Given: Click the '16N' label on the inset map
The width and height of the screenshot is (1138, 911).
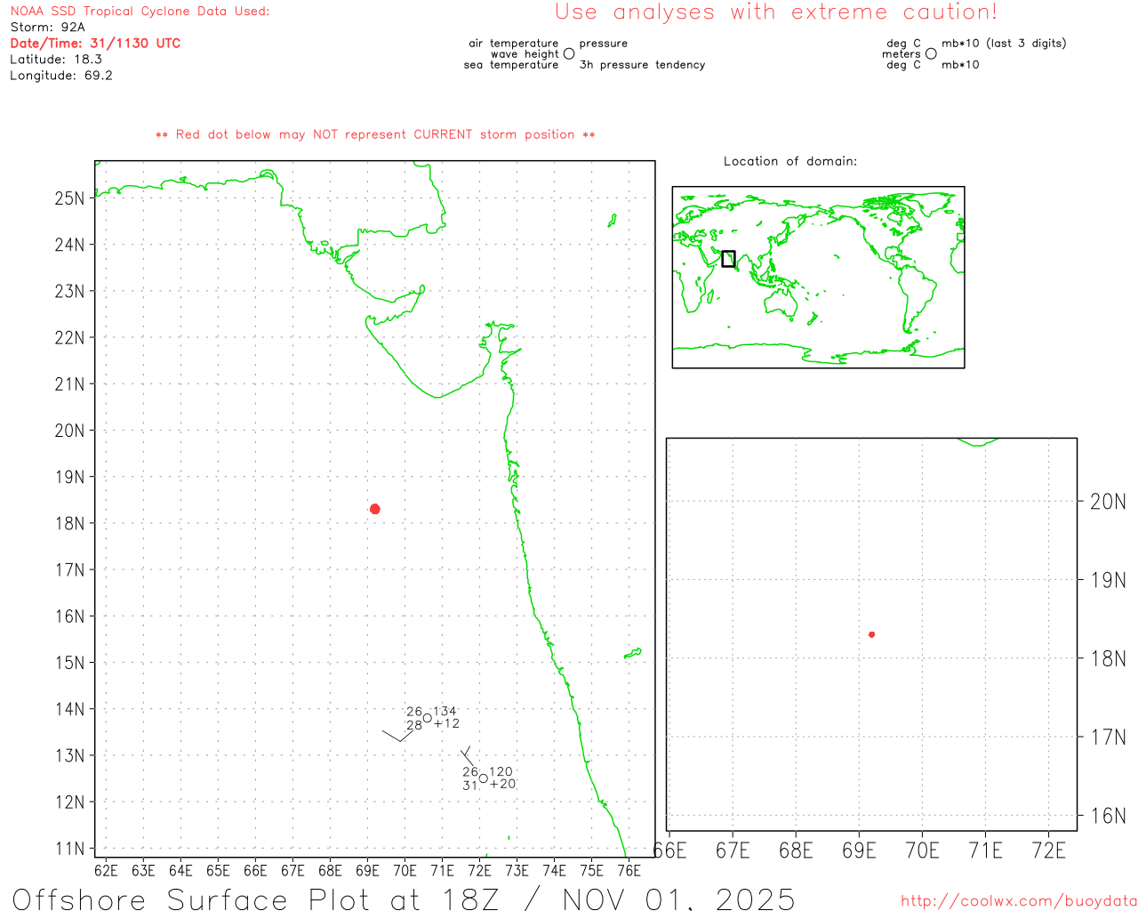Looking at the screenshot, I should 1108,816.
